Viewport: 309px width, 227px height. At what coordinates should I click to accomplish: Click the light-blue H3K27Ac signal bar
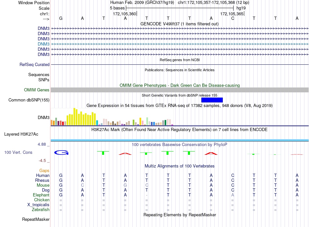pyautogui.click(x=180, y=140)
